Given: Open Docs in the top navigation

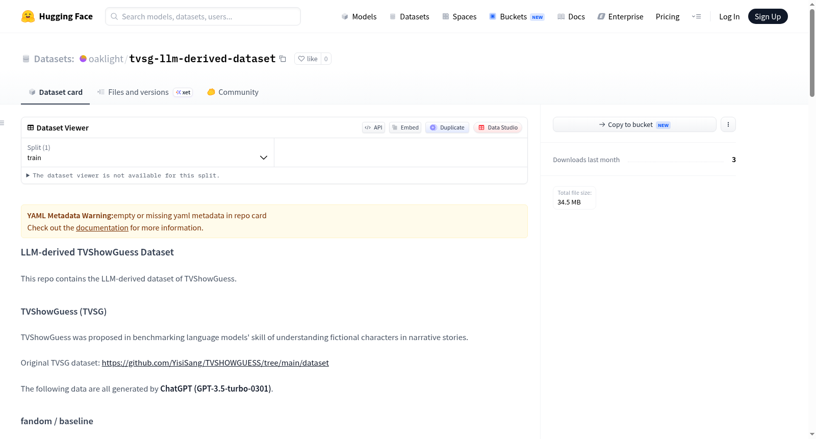Looking at the screenshot, I should [x=571, y=16].
